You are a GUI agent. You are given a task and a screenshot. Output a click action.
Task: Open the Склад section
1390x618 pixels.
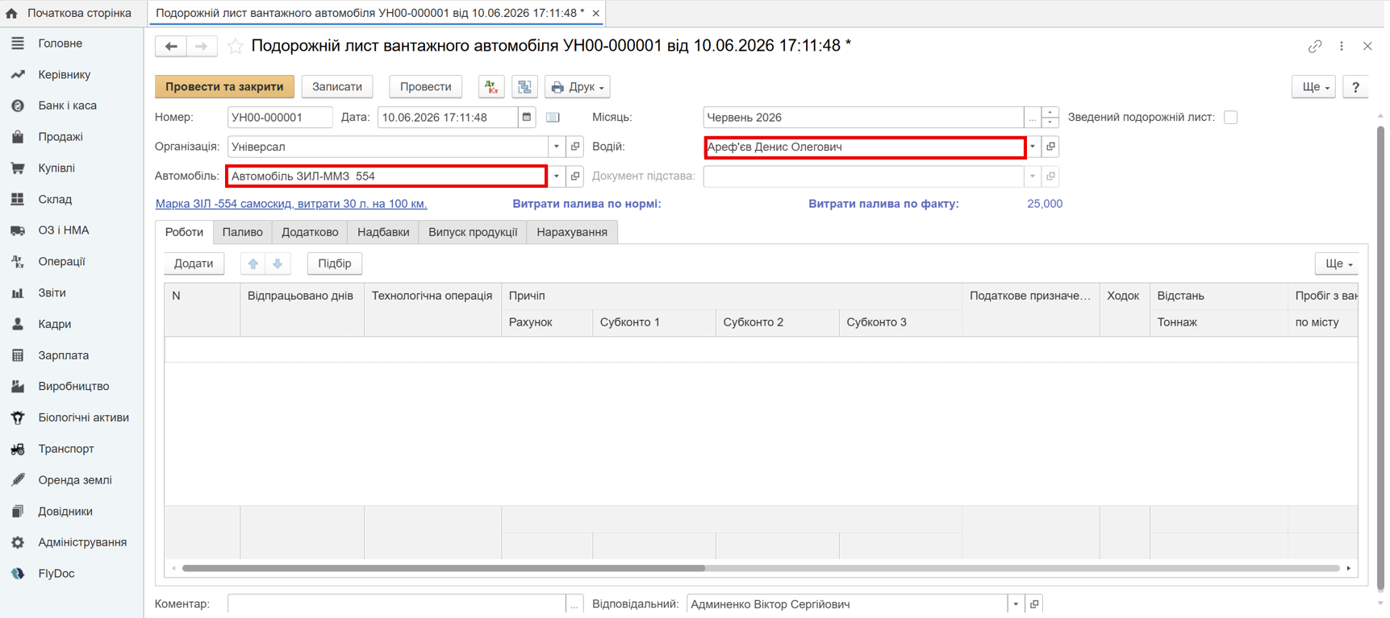click(55, 199)
